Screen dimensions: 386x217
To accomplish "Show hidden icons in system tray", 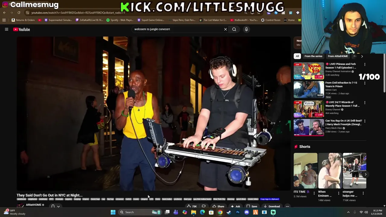I will (348, 212).
